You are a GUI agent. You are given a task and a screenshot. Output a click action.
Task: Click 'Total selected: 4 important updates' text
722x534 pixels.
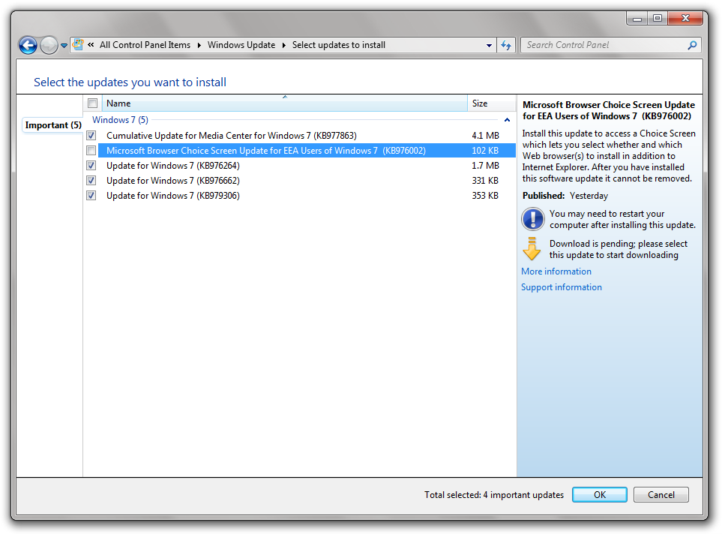click(x=494, y=495)
